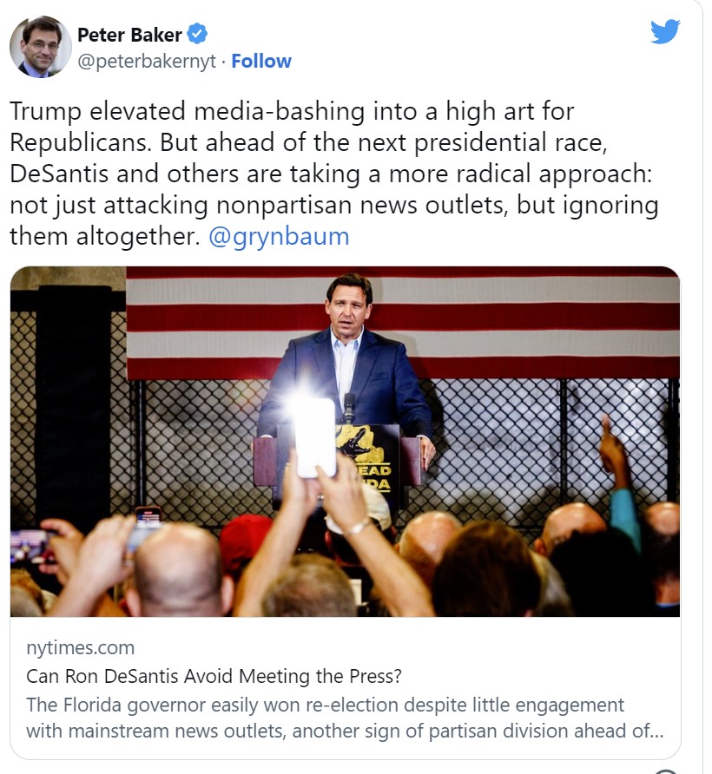Image resolution: width=712 pixels, height=774 pixels.
Task: Open Peter Baker's profile avatar photo
Action: (x=41, y=47)
